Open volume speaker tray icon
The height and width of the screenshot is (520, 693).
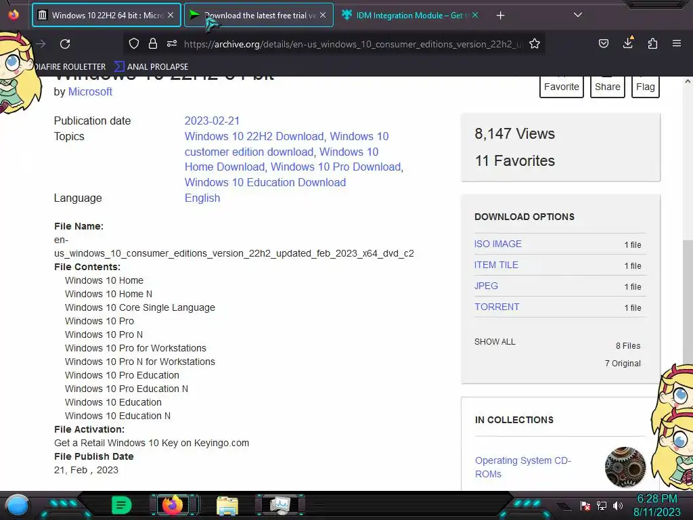617,505
